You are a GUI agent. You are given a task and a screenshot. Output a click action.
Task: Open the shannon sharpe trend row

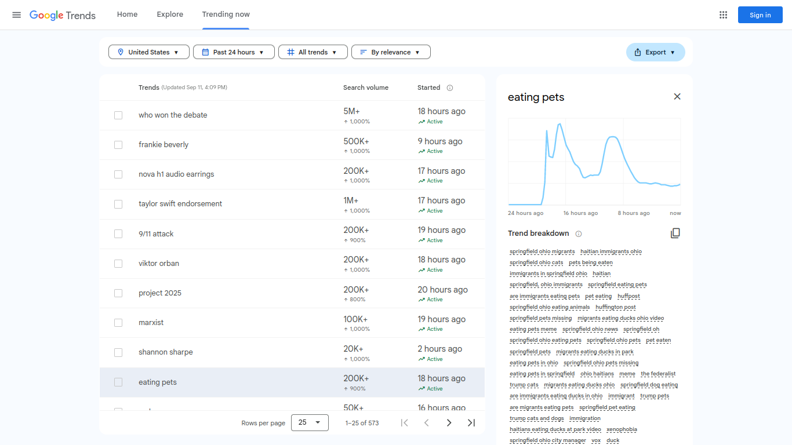click(x=292, y=352)
